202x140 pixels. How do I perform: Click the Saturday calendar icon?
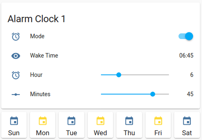pyautogui.click(x=187, y=121)
